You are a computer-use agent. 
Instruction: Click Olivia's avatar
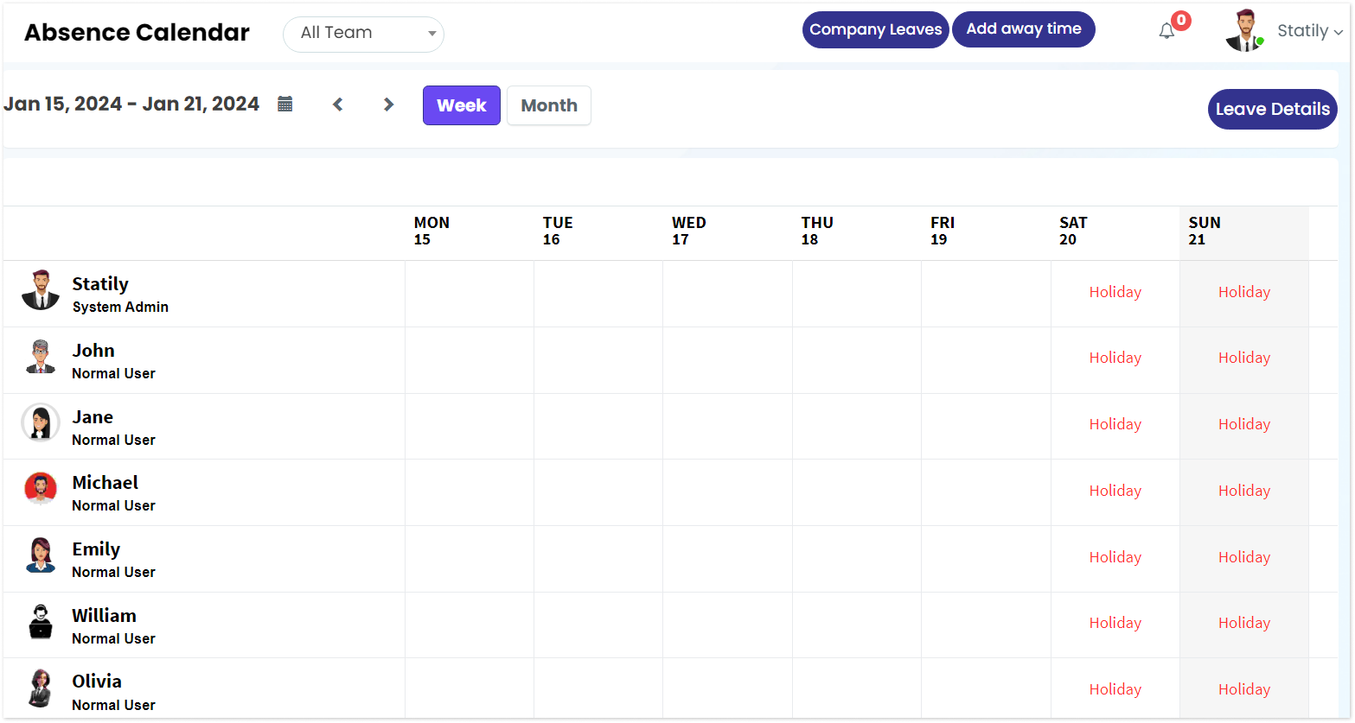tap(41, 688)
